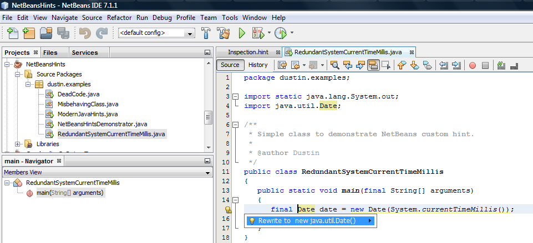Screen dimensions: 533x243
Task: Collapse the NetBeansHints project node
Action: point(7,64)
